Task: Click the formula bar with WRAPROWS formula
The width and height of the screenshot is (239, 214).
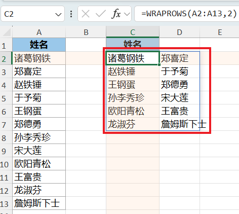Action: click(187, 14)
